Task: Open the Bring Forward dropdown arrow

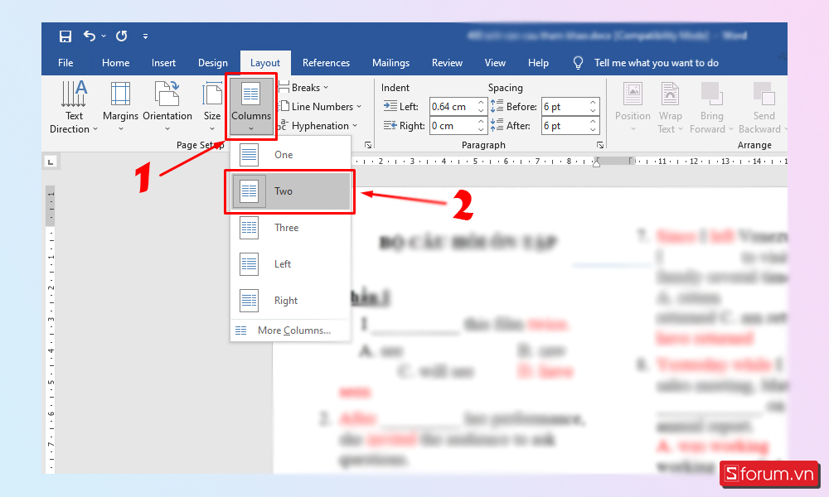Action: [731, 129]
